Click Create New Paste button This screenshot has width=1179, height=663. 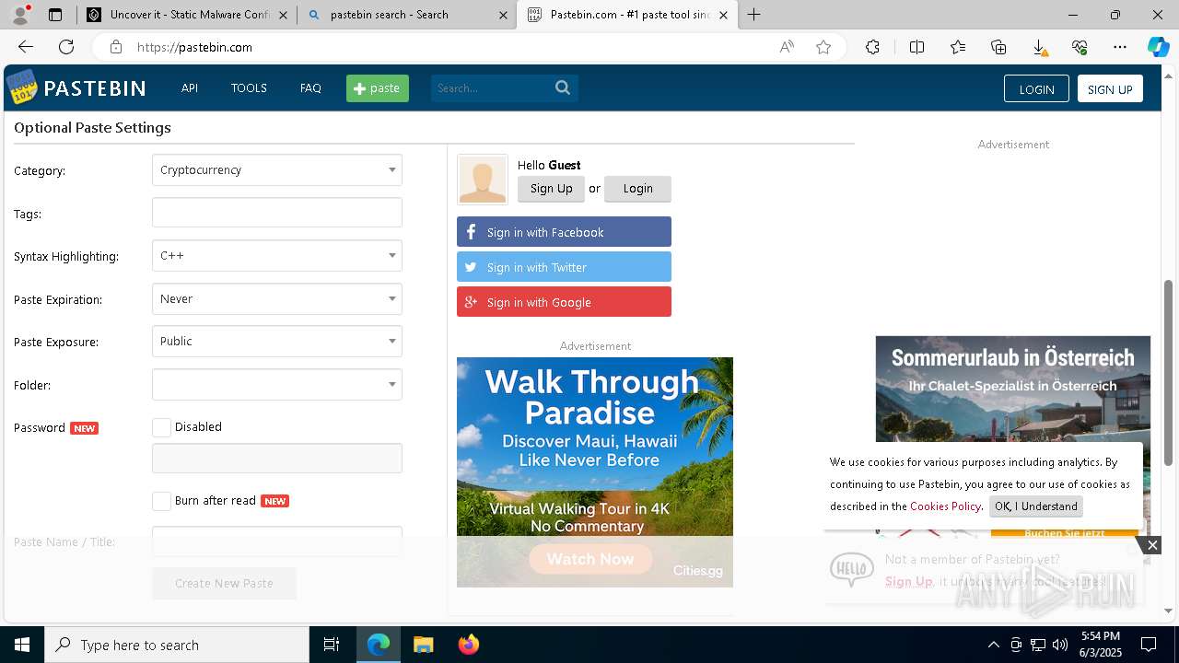(x=224, y=583)
